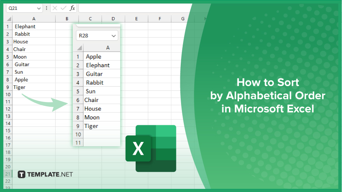Select row 11 header in sorted sheet
The image size is (342, 192).
pos(78,143)
